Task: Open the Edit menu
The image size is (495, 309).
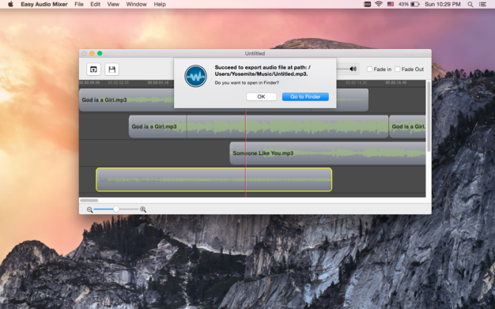Action: pos(95,5)
